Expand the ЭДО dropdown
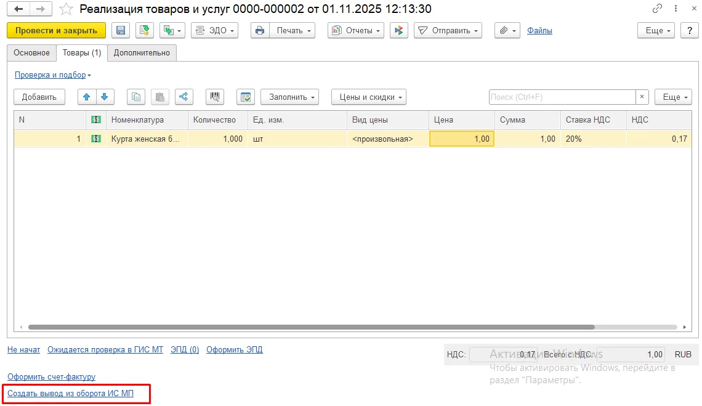 (x=214, y=30)
